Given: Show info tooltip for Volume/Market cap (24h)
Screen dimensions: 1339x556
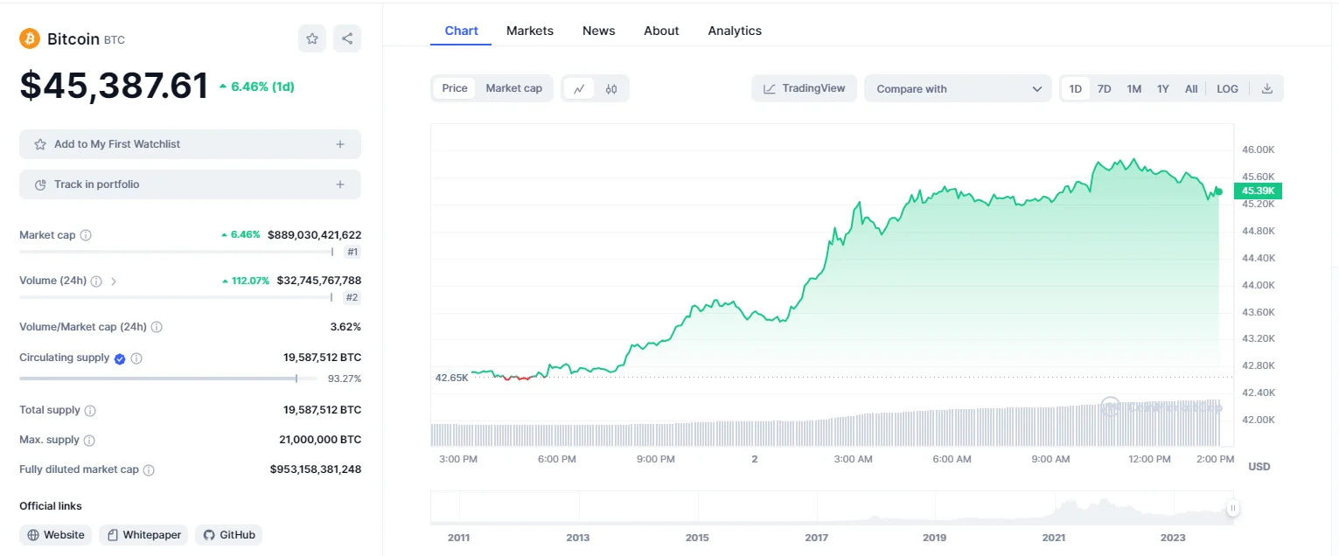Looking at the screenshot, I should coord(157,327).
